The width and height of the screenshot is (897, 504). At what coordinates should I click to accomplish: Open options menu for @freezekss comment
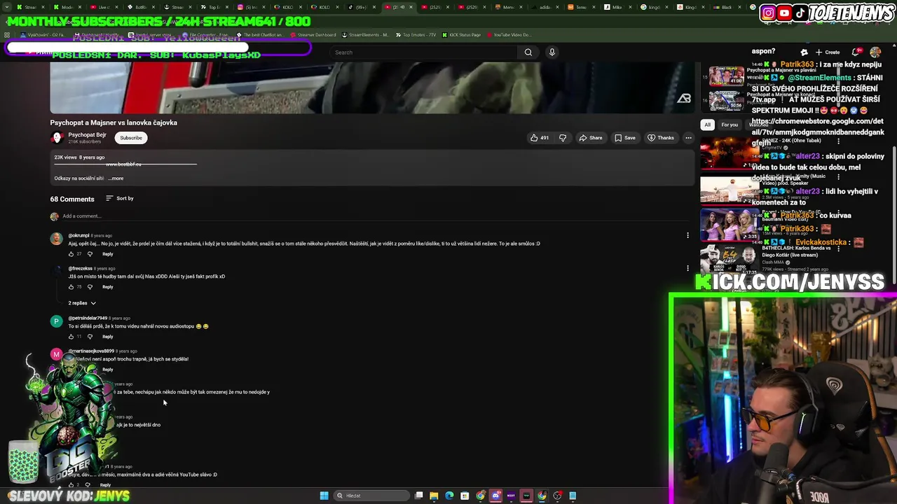687,268
